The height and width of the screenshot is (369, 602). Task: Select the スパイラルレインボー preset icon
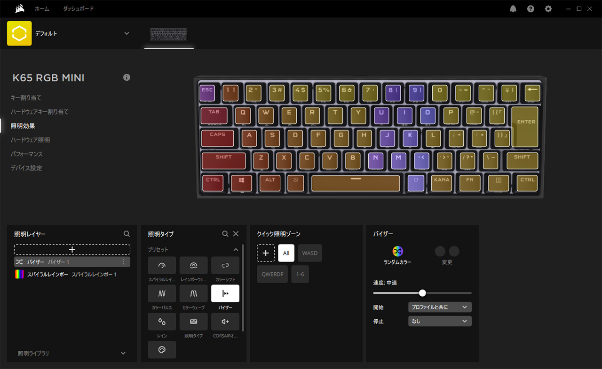tap(162, 265)
